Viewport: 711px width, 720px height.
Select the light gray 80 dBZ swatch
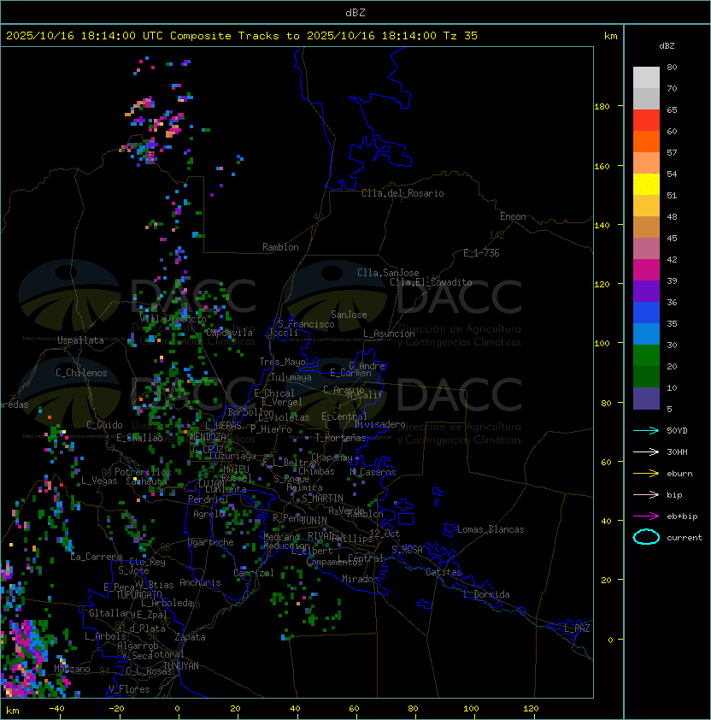coord(646,77)
